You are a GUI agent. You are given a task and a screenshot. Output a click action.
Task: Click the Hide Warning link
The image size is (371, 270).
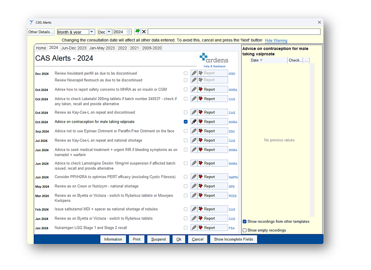click(276, 40)
